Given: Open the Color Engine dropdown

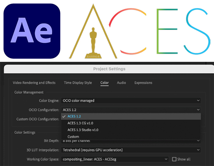Looking at the screenshot, I should tap(131, 101).
